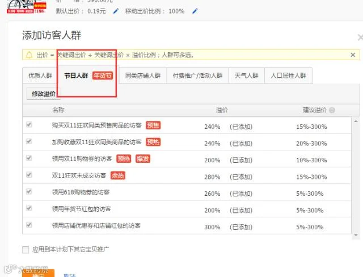The image size is (363, 277).
Task: Click the list scrollbar up arrow
Action: coord(356,121)
